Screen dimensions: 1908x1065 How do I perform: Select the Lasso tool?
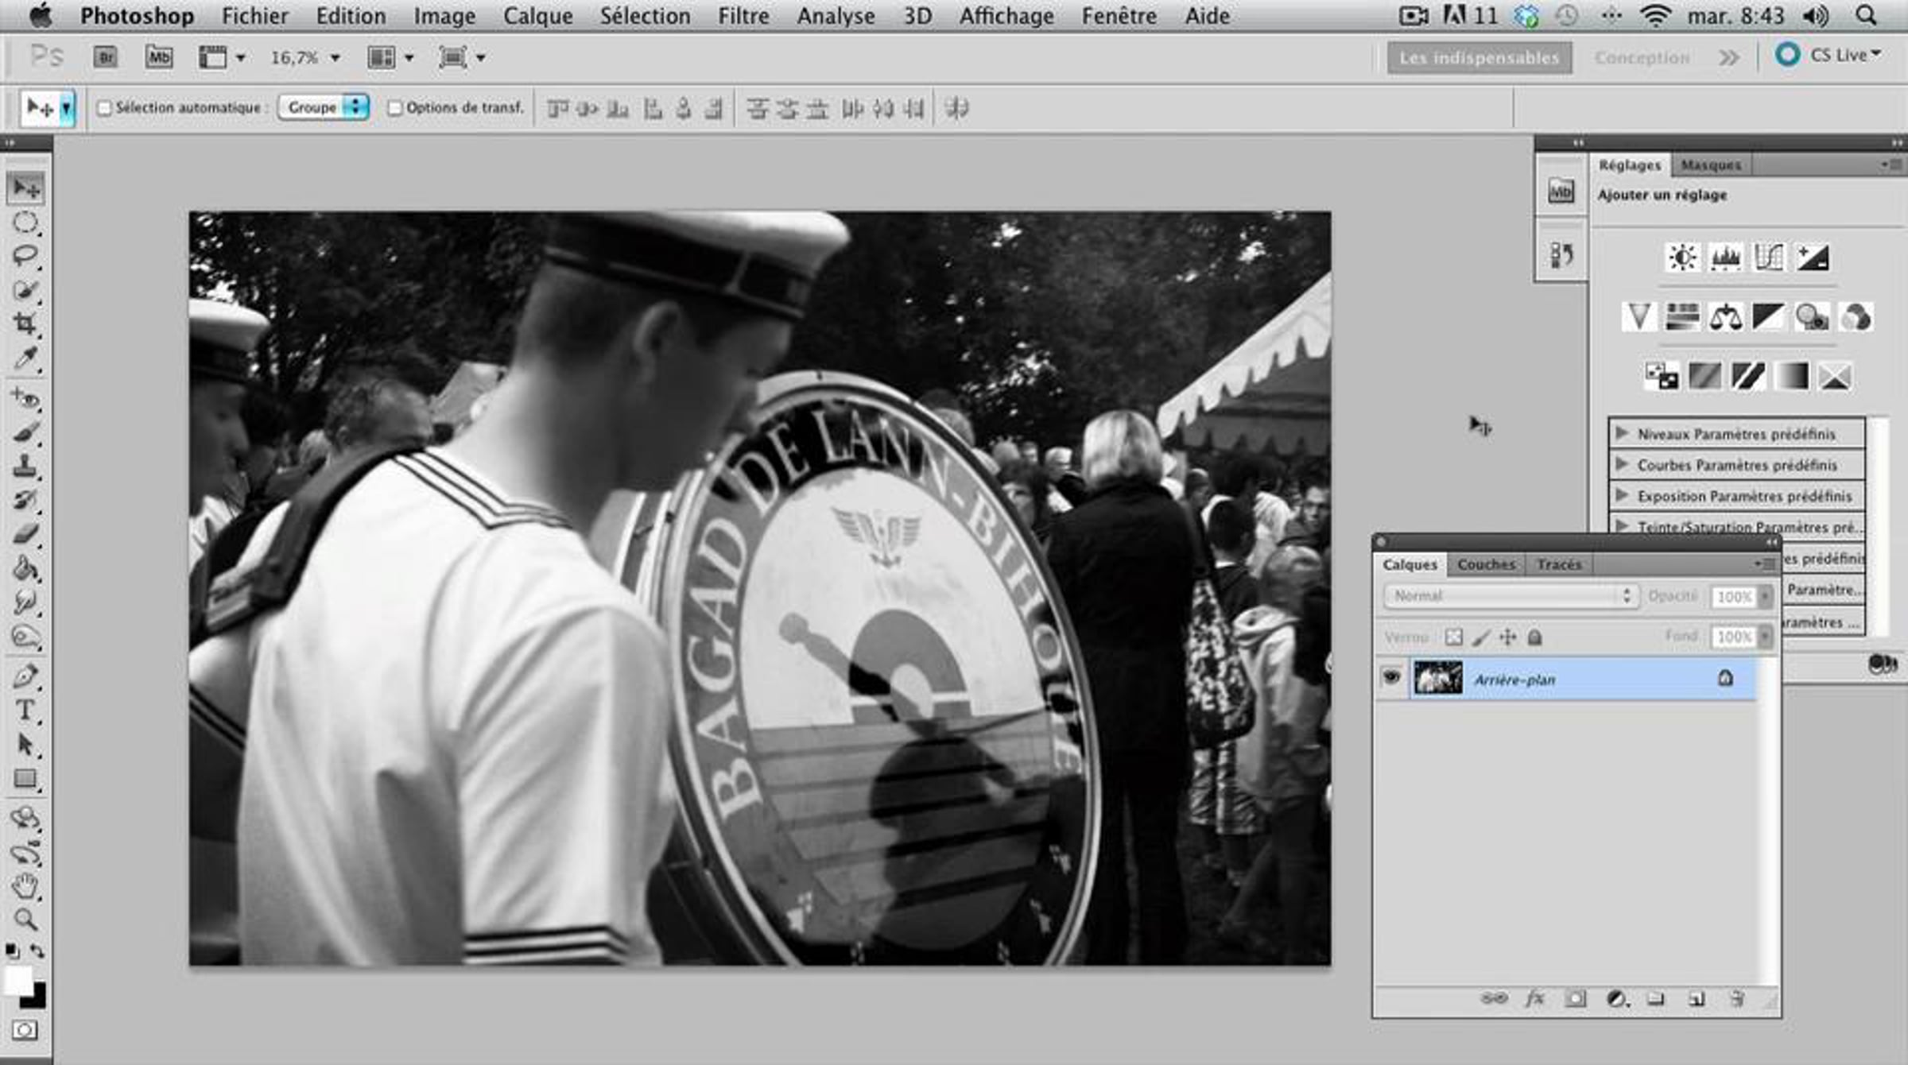(25, 256)
